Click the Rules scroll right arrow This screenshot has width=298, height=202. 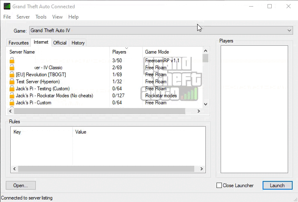pyautogui.click(x=202, y=169)
